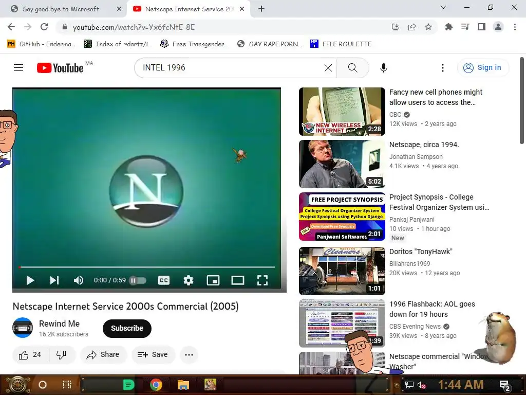This screenshot has width=526, height=395.
Task: Open the Start menu orb on taskbar
Action: coord(18,385)
